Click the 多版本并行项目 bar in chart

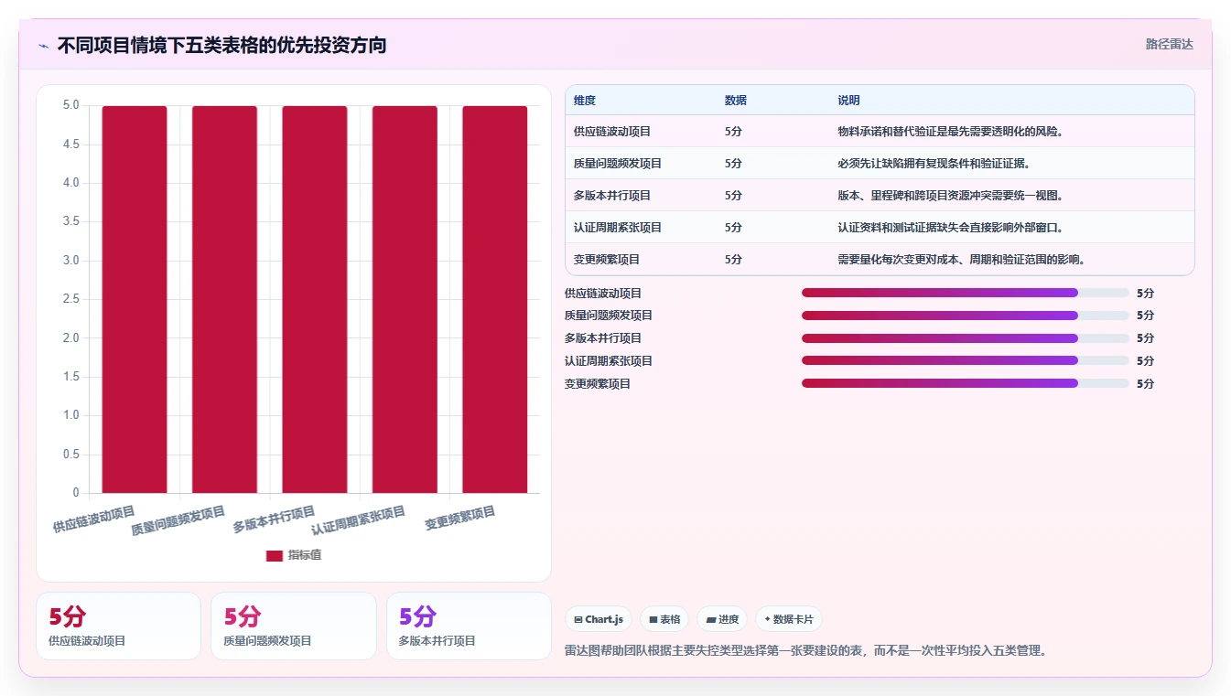(315, 299)
